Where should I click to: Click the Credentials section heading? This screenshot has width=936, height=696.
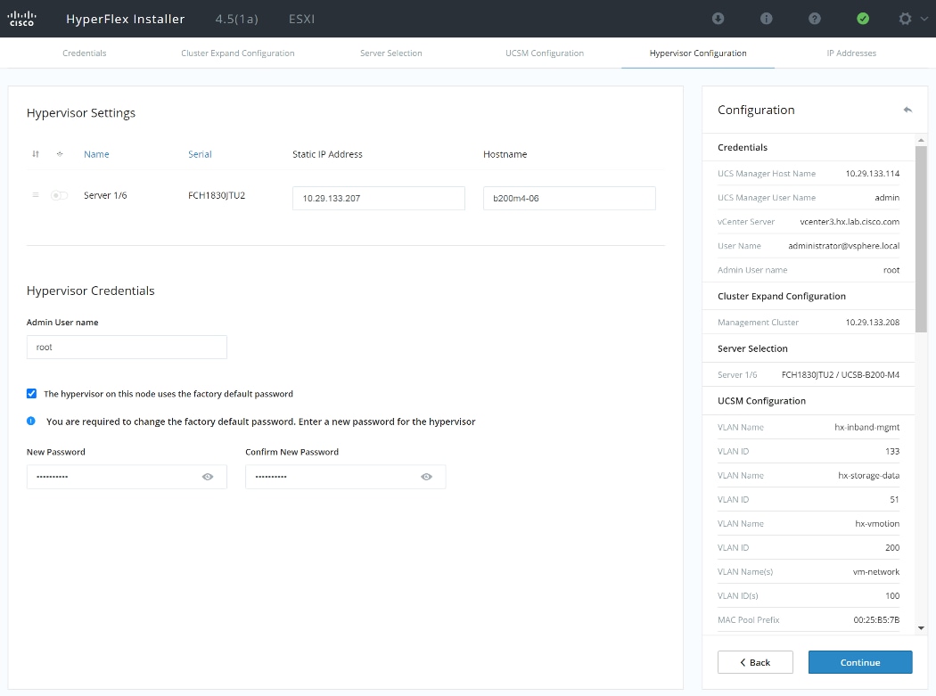click(x=743, y=147)
